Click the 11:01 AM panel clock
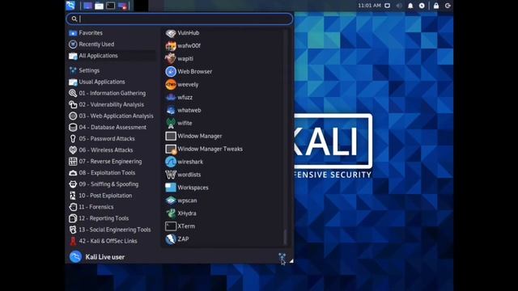The image size is (518, 291). 369,6
